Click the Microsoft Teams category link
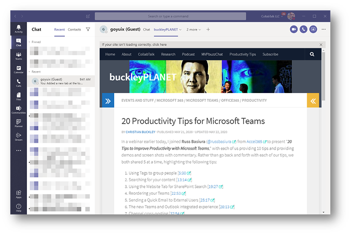This screenshot has height=235, width=351. (x=202, y=100)
